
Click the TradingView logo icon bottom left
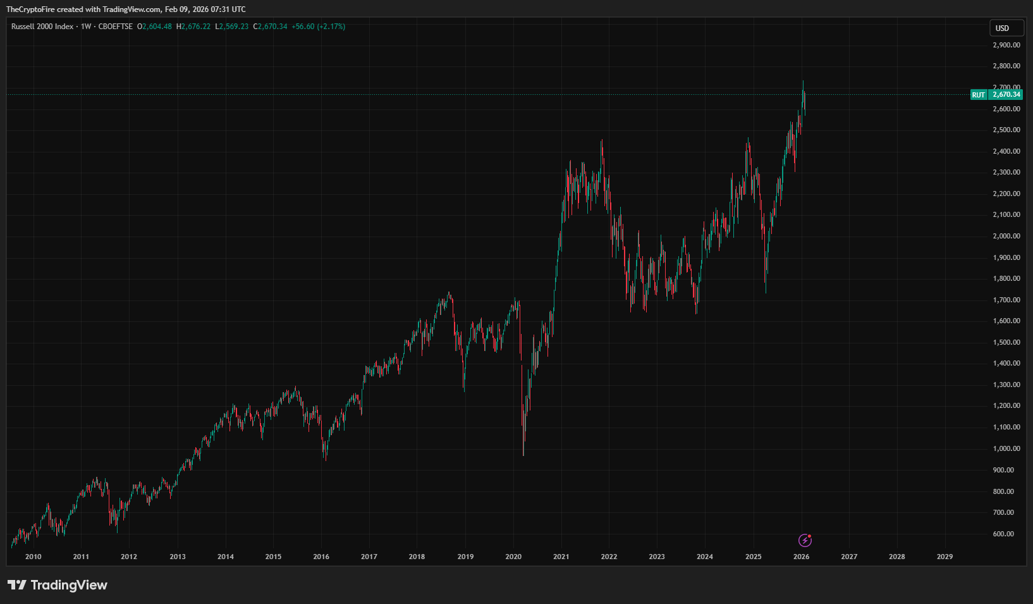17,585
